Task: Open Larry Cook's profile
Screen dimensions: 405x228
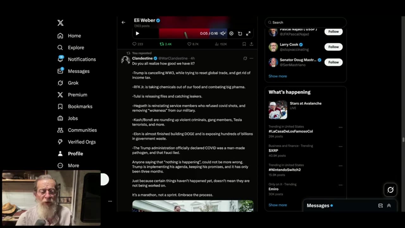Action: tap(289, 45)
